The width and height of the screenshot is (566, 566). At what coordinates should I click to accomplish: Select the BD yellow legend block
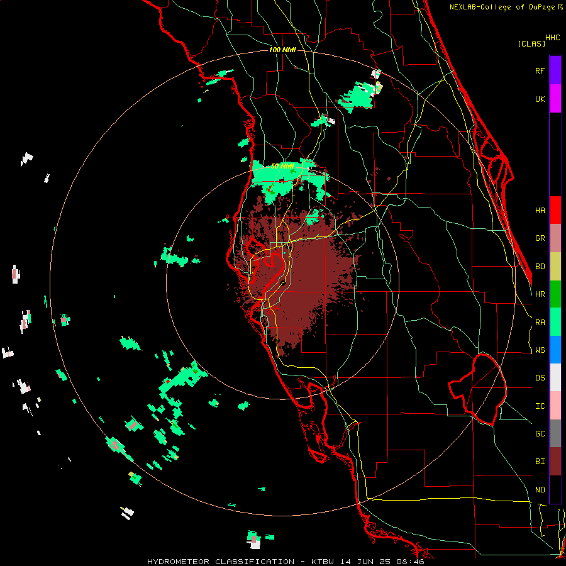[x=555, y=266]
